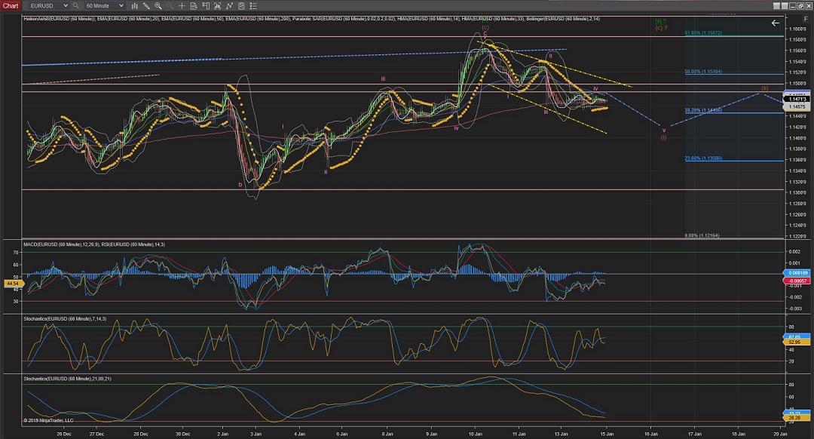This screenshot has height=439, width=814.
Task: Select the Chart tab
Action: pos(11,6)
